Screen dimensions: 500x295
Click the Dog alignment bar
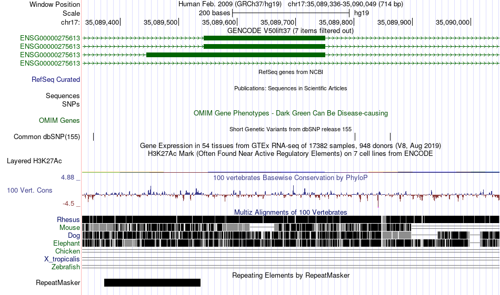tap(291, 235)
